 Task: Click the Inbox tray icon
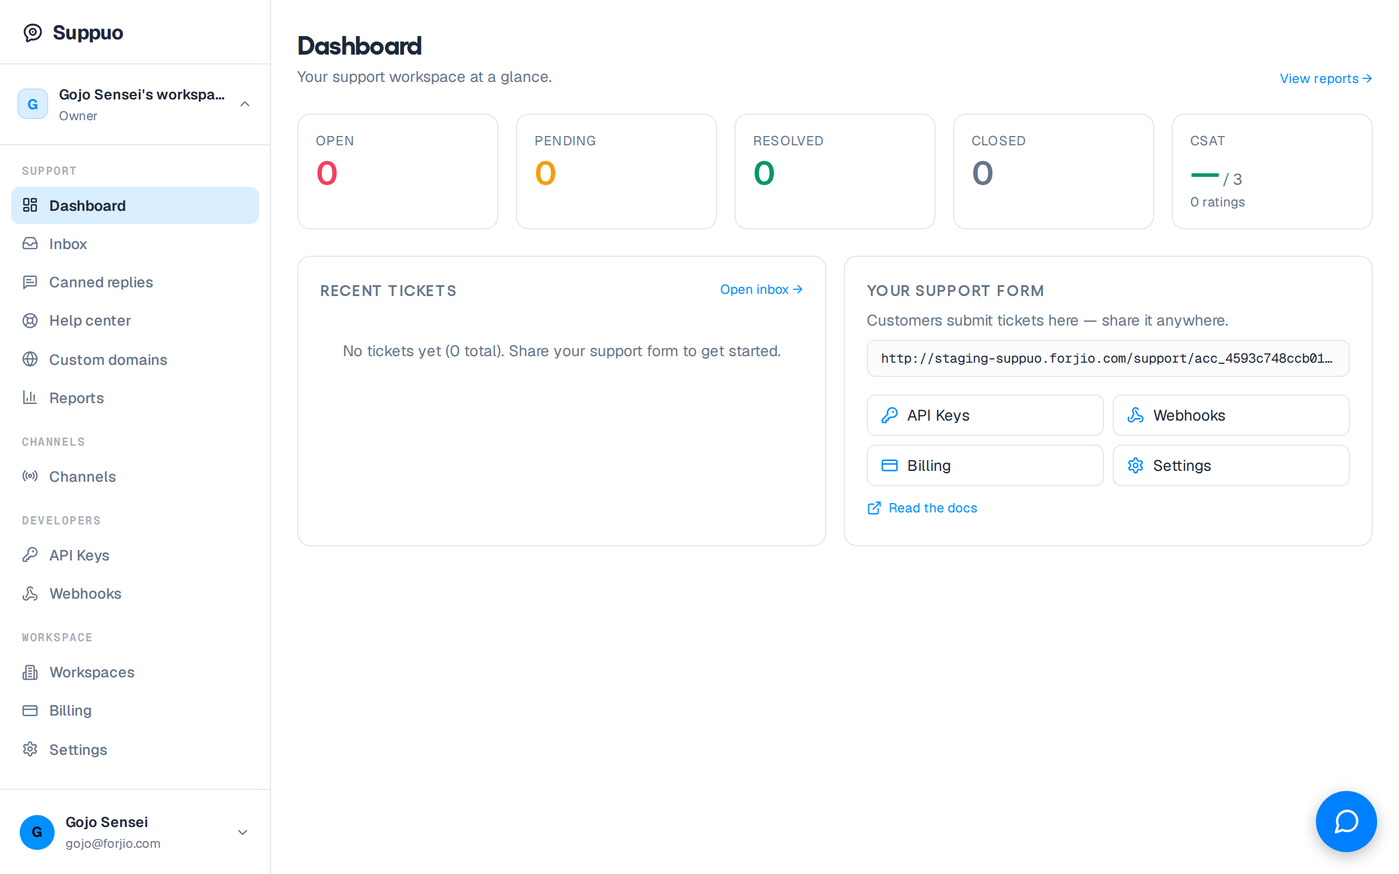[x=30, y=244]
